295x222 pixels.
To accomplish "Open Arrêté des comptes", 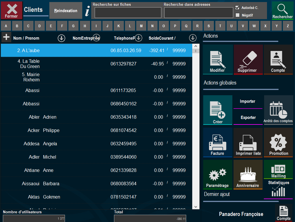I will (x=278, y=110).
